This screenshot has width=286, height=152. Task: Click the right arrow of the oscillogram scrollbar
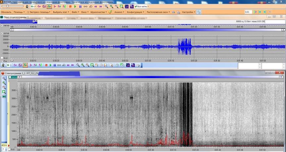pos(283,30)
